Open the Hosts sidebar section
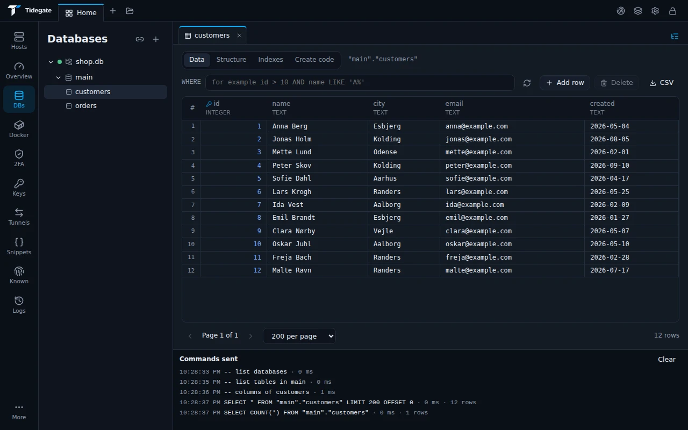This screenshot has width=688, height=430. pyautogui.click(x=19, y=41)
